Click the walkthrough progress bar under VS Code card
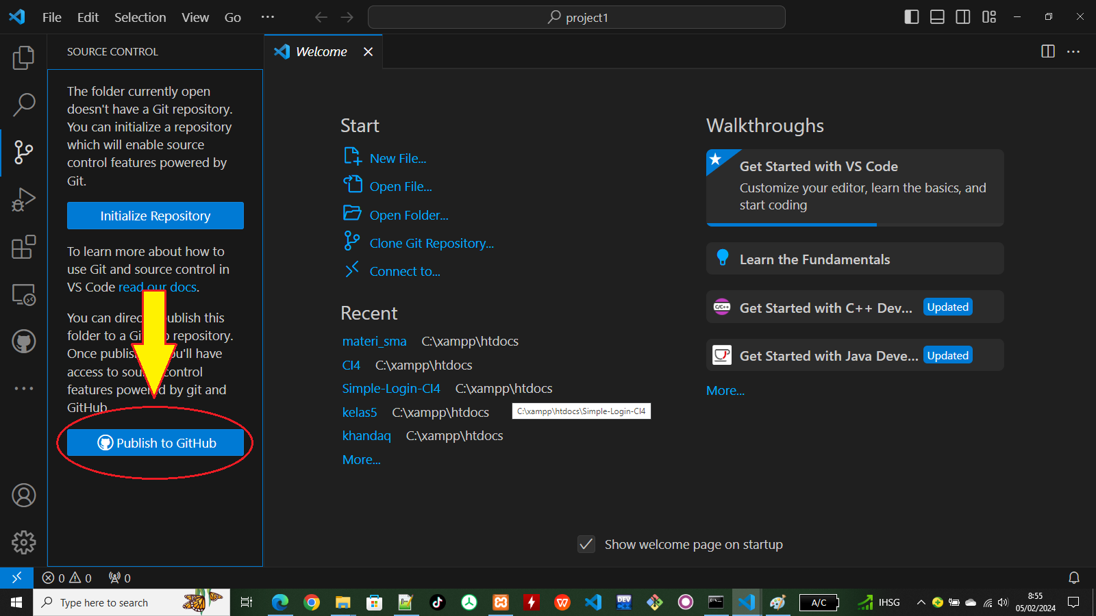 coord(855,224)
